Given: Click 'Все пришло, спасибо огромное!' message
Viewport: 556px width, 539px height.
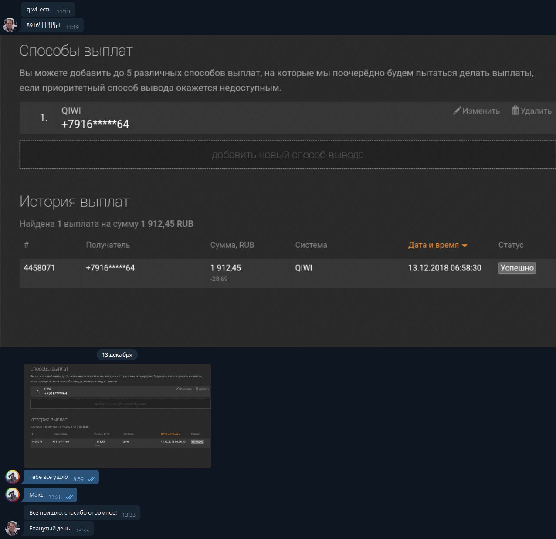Looking at the screenshot, I should coord(82,513).
